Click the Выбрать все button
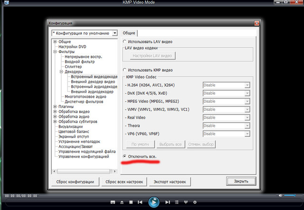 (171, 144)
